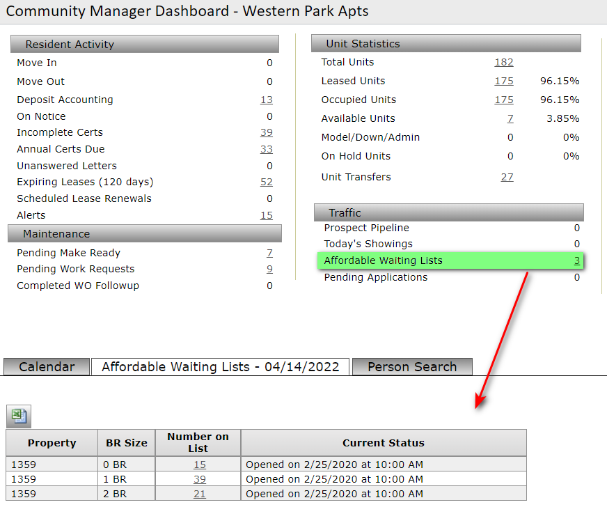Click the Unit Statistics section header
Viewport: 607px width, 507px height.
pos(446,43)
